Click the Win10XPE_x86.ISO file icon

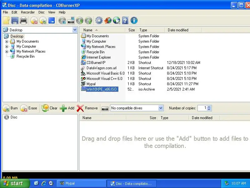[83, 89]
